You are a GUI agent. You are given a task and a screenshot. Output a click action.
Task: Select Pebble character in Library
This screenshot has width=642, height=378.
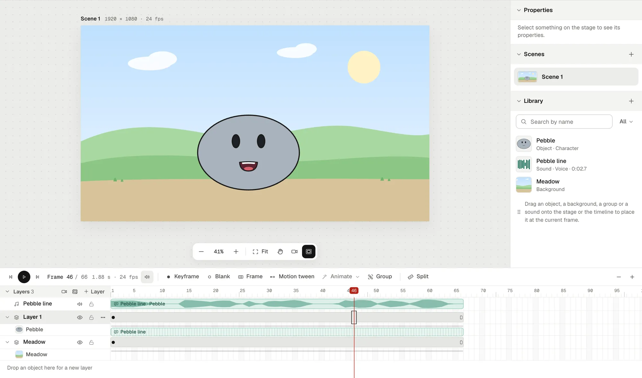[576, 144]
